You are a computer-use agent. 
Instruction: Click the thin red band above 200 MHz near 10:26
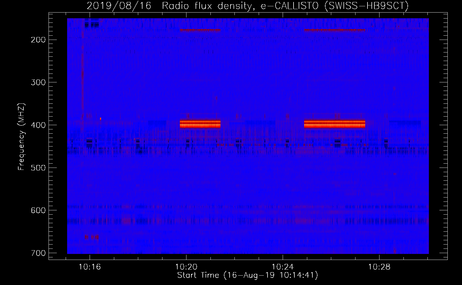click(335, 30)
